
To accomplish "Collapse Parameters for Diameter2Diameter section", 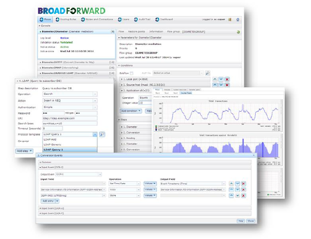I will click(179, 37).
